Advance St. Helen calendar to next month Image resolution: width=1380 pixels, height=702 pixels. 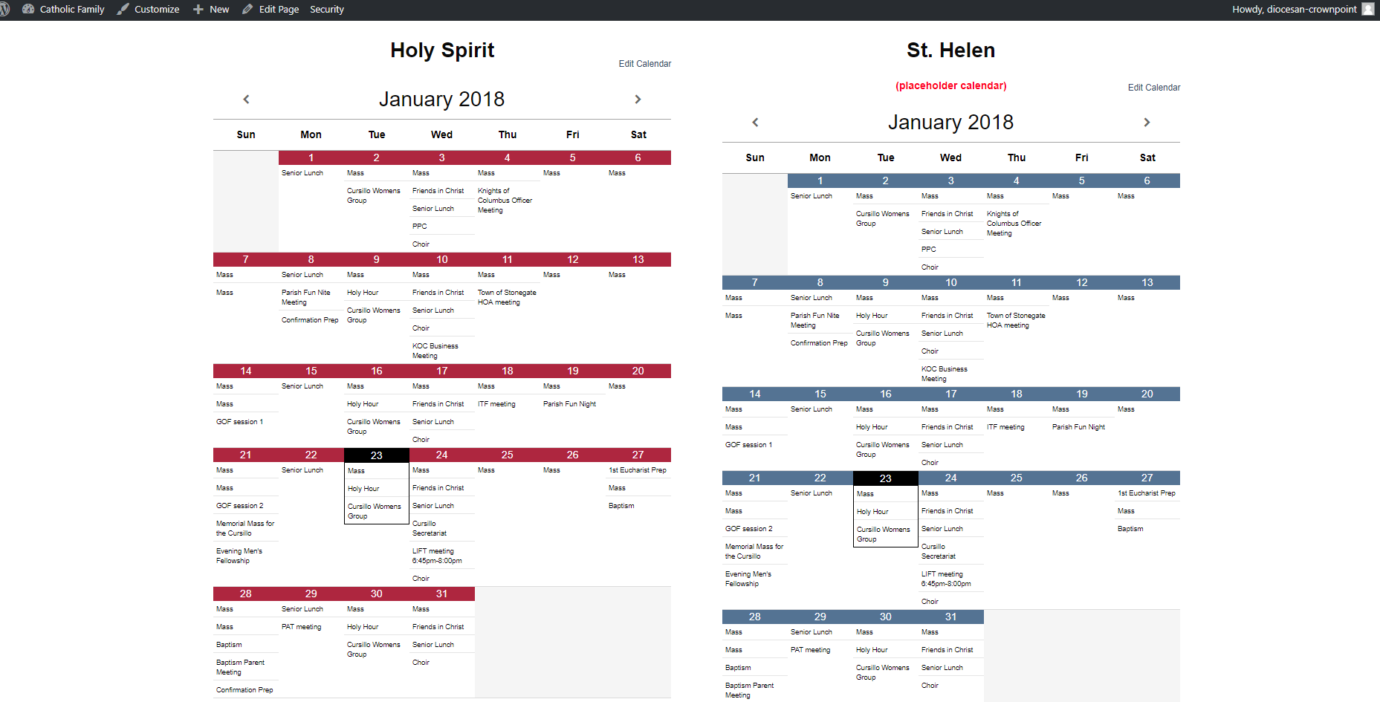[x=1147, y=123]
